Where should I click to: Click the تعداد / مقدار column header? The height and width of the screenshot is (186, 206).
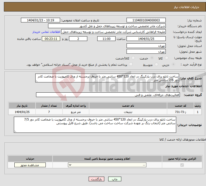(49, 106)
